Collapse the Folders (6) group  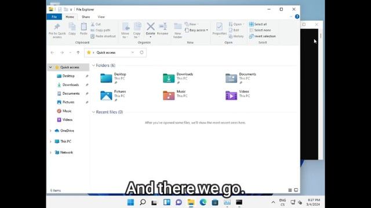93,65
